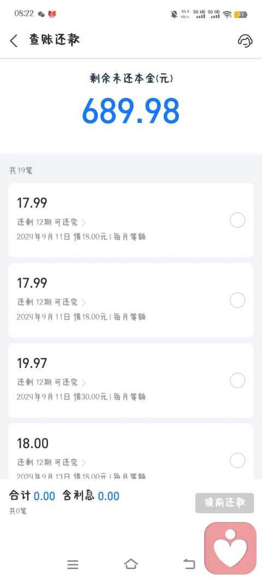Tap the Android home navigation icon

[131, 564]
